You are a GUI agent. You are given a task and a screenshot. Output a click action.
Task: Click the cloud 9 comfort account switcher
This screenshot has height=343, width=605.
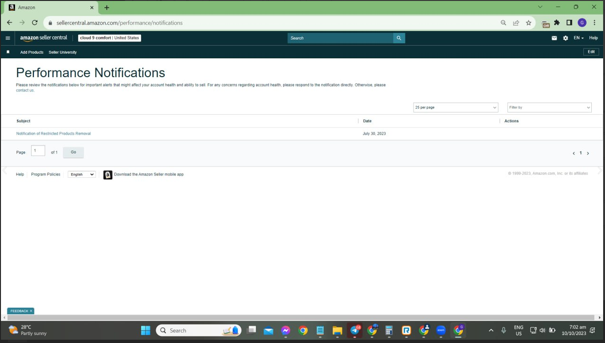pos(110,38)
